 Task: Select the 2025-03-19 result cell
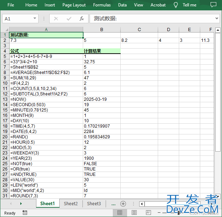point(102,99)
